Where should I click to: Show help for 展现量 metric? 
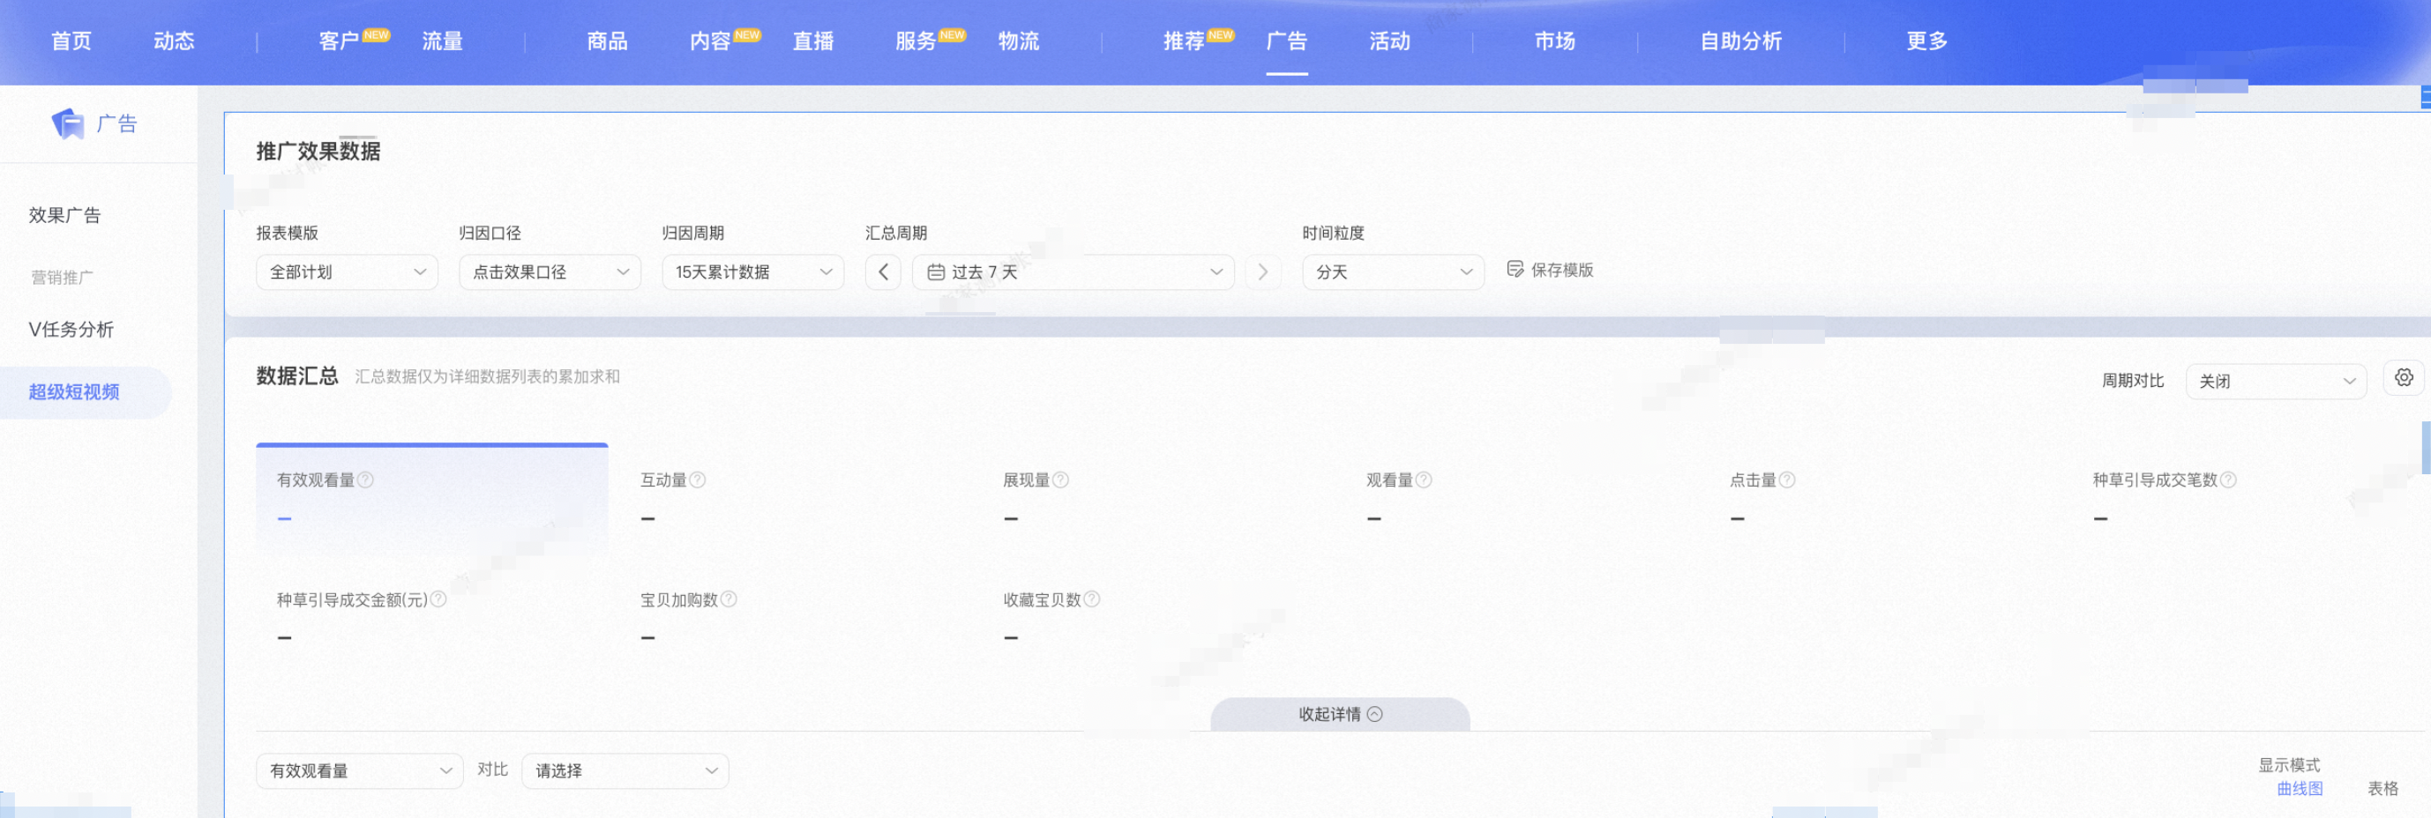click(1061, 480)
